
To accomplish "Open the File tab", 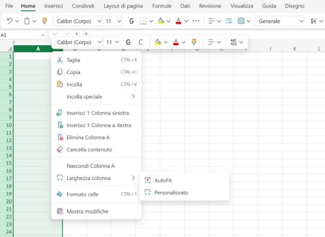I will coord(9,6).
